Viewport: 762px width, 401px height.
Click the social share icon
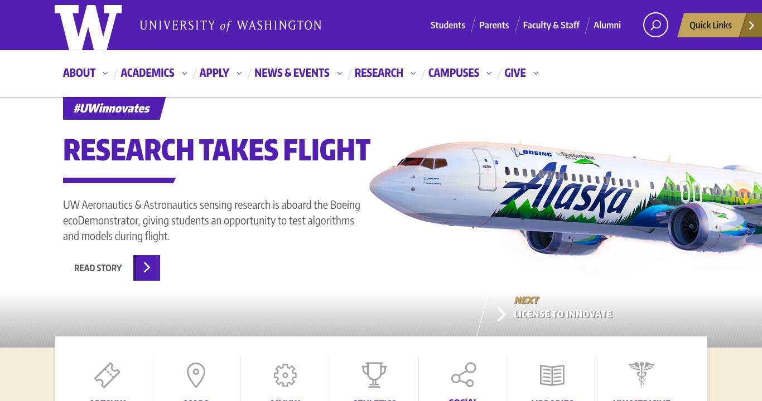point(464,375)
